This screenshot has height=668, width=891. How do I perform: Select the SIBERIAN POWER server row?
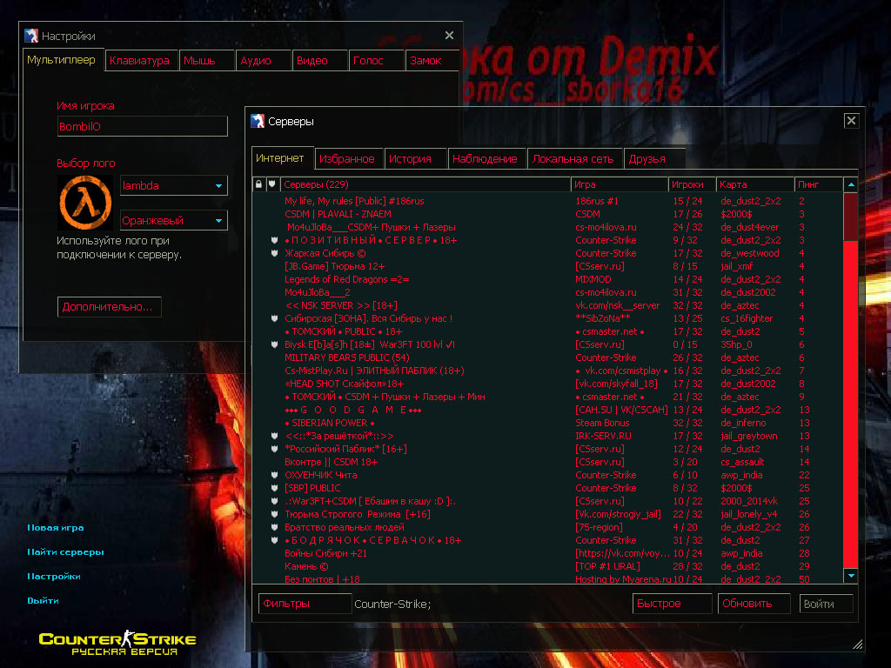click(548, 424)
